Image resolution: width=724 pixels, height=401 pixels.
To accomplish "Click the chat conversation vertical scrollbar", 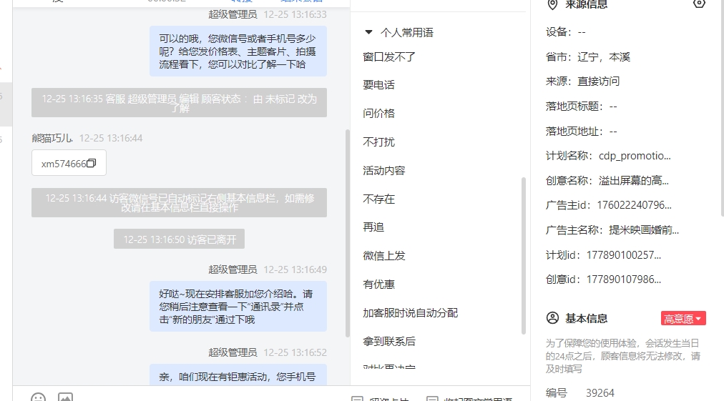I will pyautogui.click(x=348, y=233).
